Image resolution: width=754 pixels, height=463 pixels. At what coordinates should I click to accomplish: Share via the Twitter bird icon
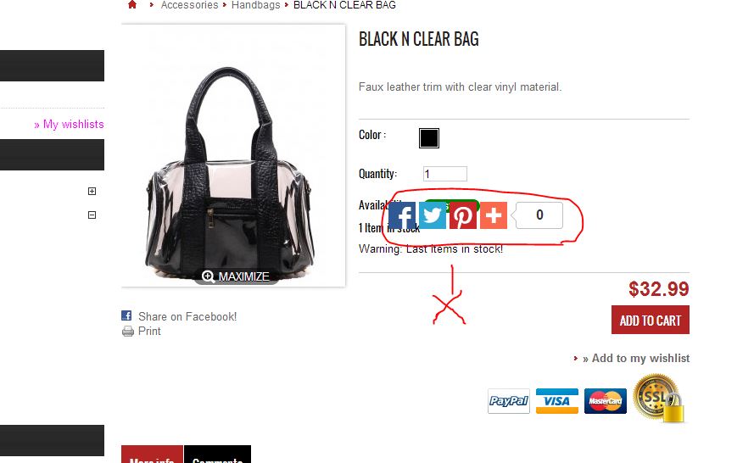[x=433, y=215]
